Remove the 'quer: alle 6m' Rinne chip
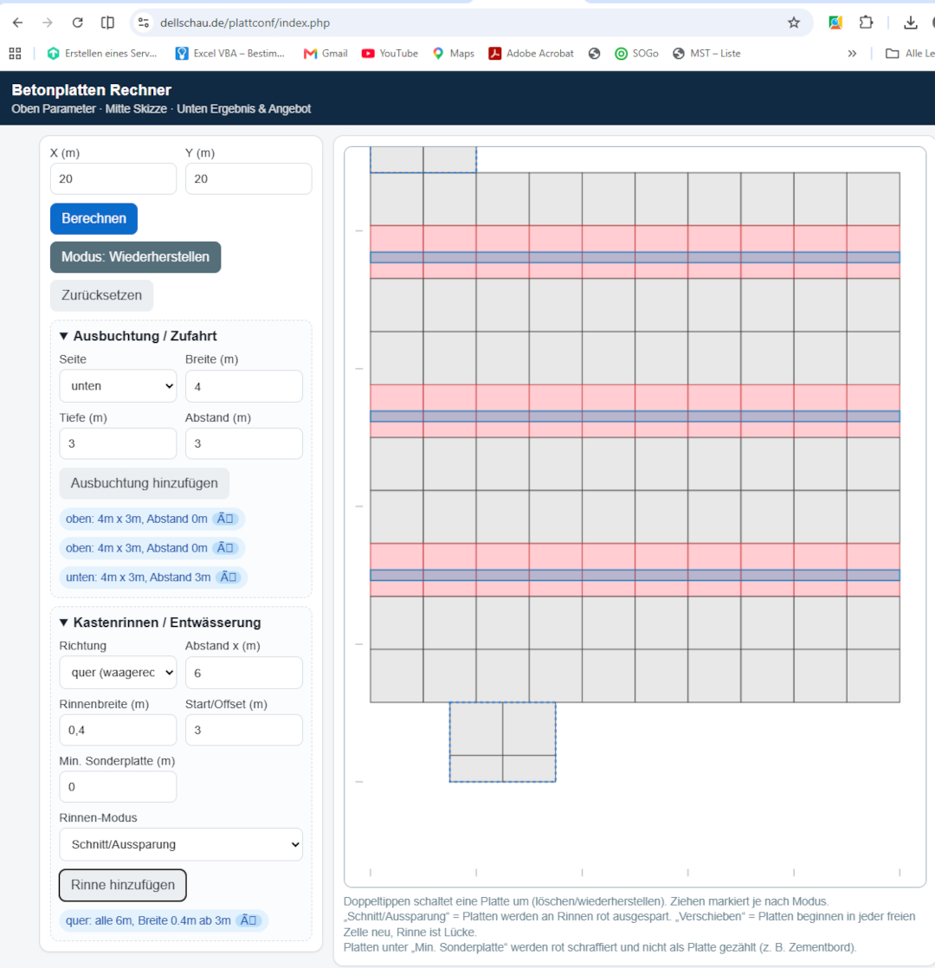 (248, 920)
